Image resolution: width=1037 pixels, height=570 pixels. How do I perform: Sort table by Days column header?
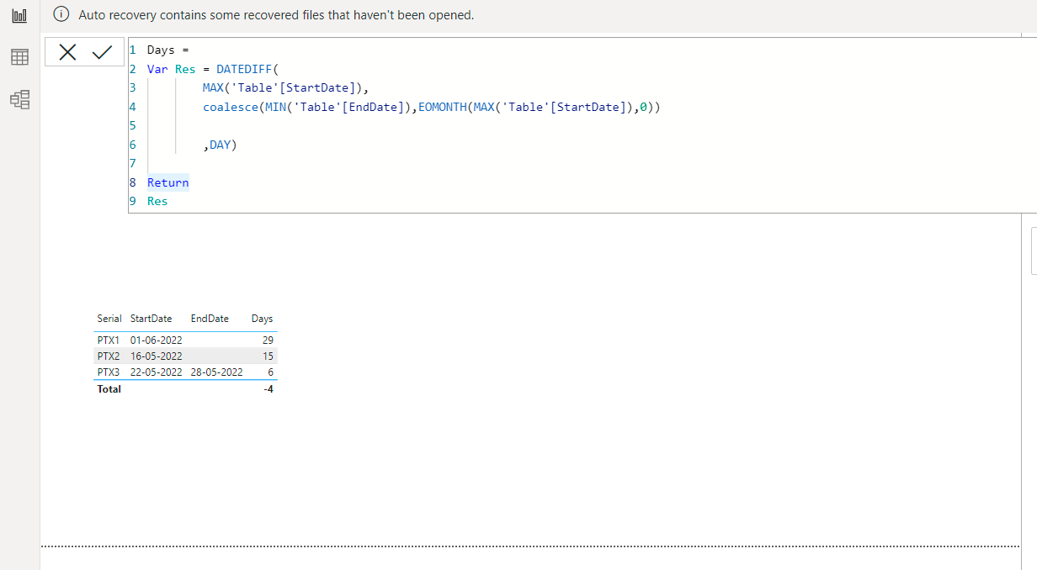(262, 319)
